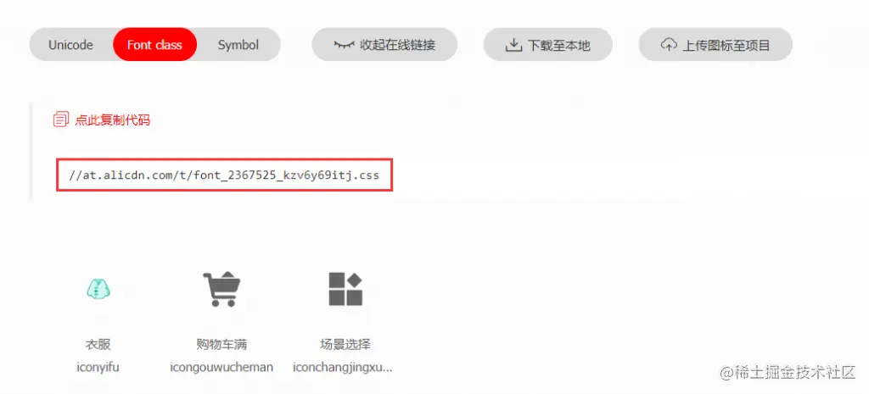Click the iconyifu class name
Viewport: 869px width, 394px height.
pos(98,367)
